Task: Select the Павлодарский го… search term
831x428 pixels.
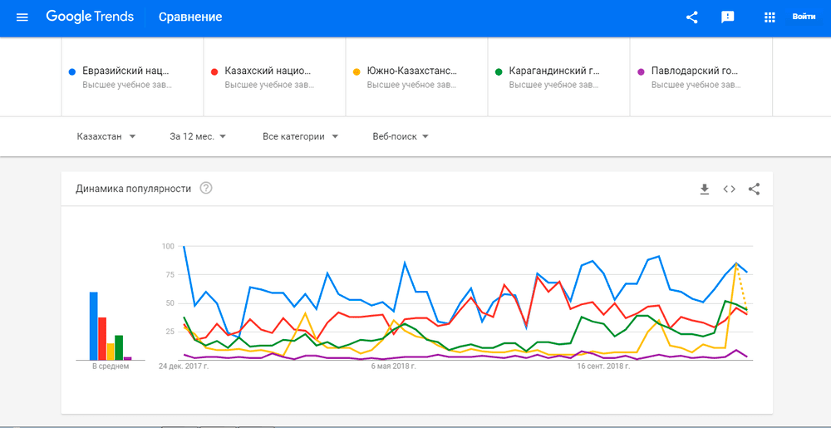Action: pyautogui.click(x=701, y=76)
